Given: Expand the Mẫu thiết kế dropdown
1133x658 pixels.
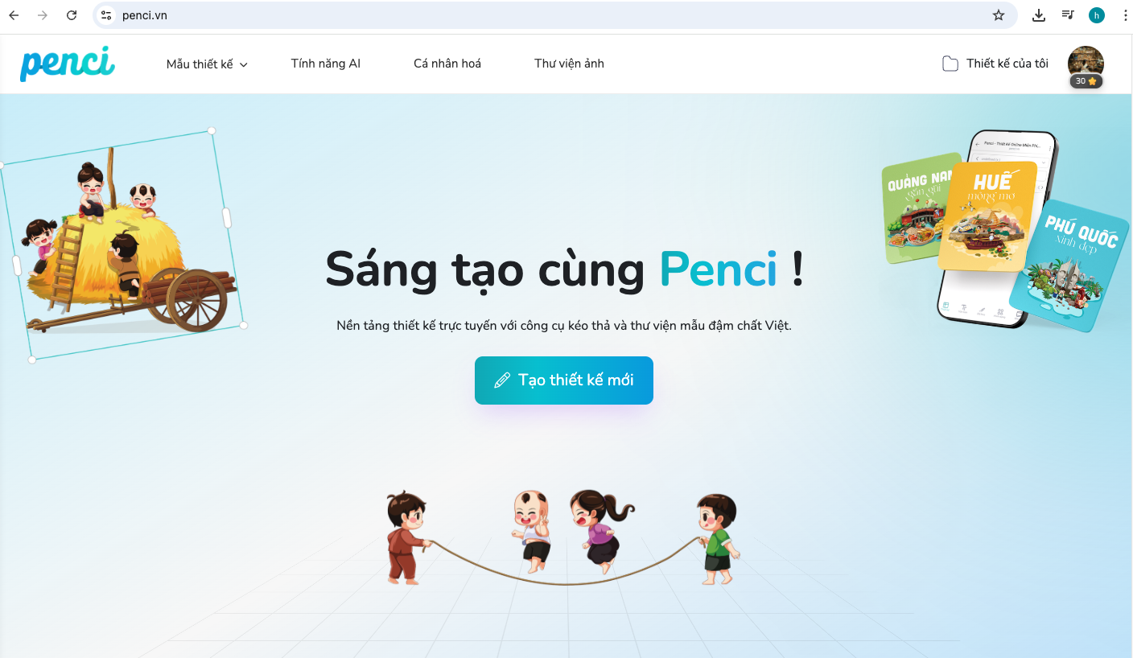Looking at the screenshot, I should tap(207, 64).
